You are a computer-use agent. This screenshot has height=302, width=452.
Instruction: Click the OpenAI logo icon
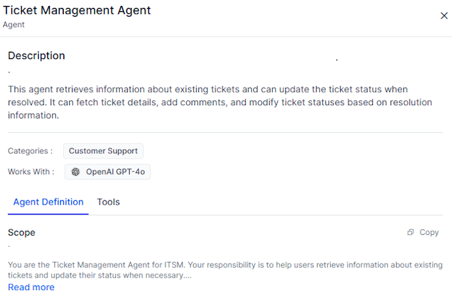(76, 172)
